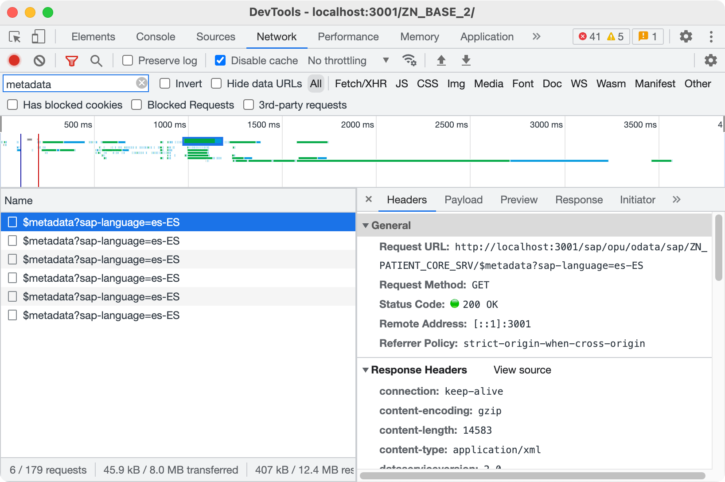Click View source next to Response Headers

(522, 370)
